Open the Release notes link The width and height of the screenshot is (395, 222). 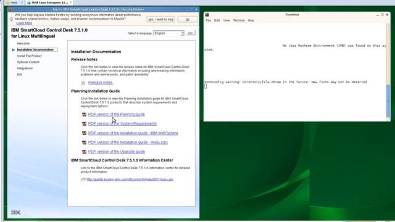(101, 83)
